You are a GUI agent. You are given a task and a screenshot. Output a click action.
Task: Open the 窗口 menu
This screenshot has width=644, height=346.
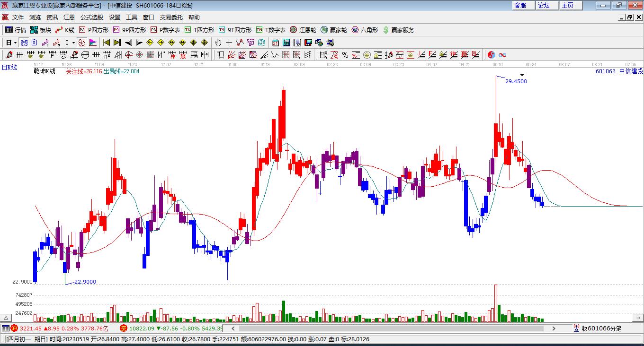[149, 17]
